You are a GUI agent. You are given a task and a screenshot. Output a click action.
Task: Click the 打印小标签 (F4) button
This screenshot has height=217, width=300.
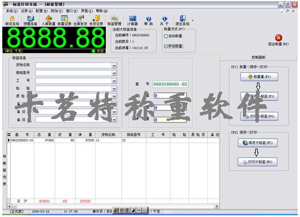pyautogui.click(x=259, y=116)
